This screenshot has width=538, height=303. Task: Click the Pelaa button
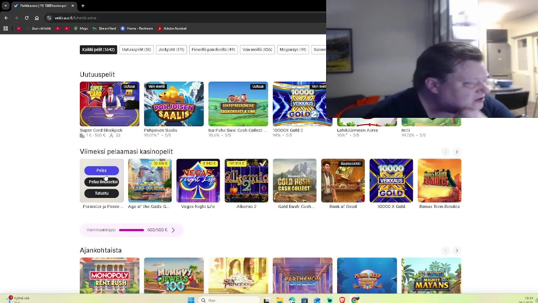101,170
